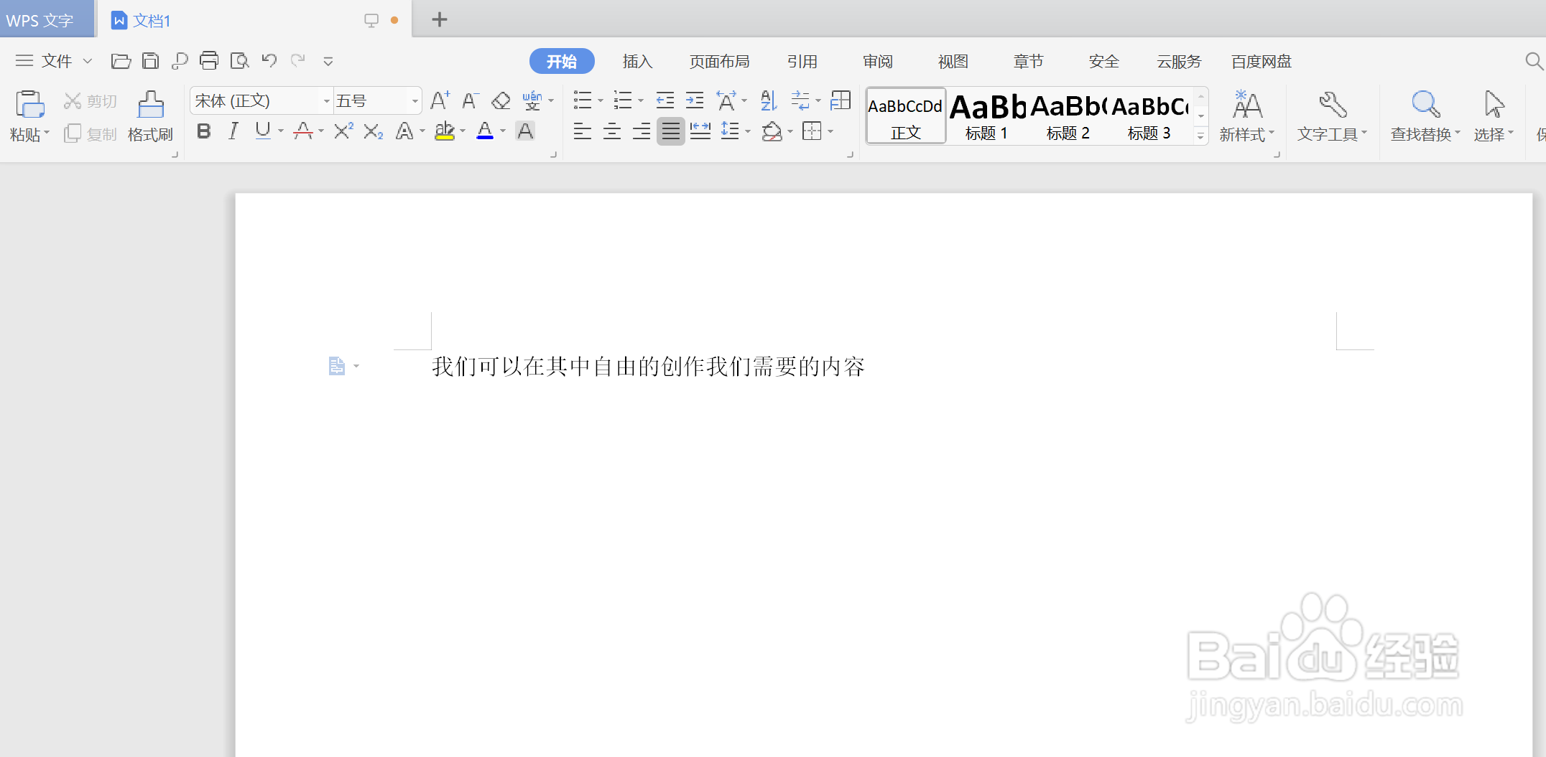Click the Select cursor icon

[x=1494, y=105]
